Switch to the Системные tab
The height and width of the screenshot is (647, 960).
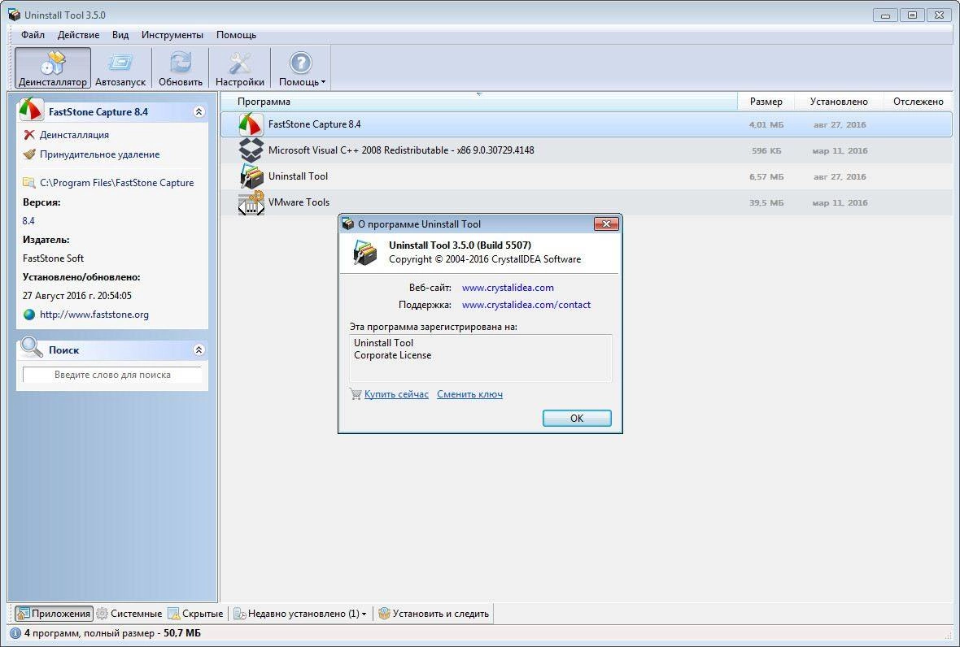pos(130,614)
